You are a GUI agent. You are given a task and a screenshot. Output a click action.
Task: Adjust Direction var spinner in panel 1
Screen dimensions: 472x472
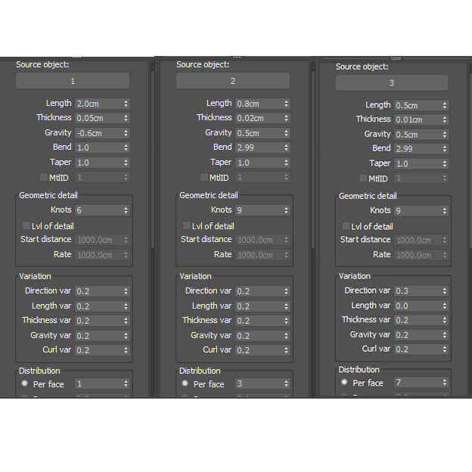[126, 291]
